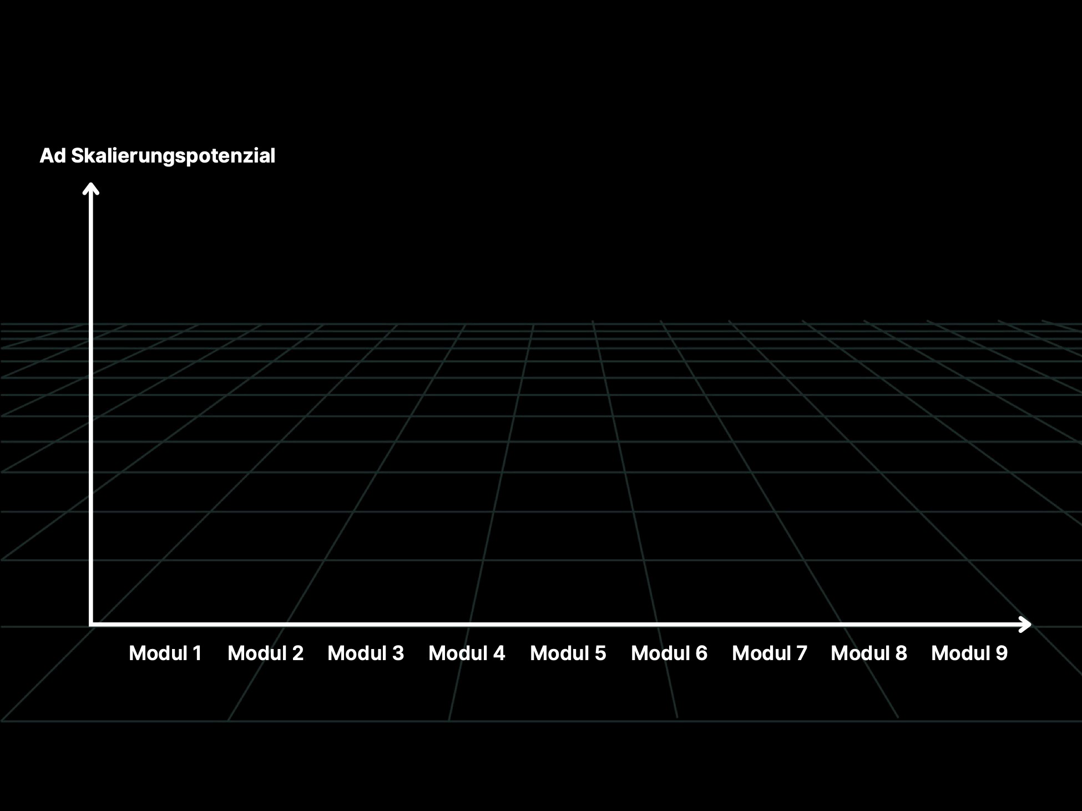Image resolution: width=1082 pixels, height=811 pixels.
Task: Click the Modul 5 label
Action: pyautogui.click(x=568, y=653)
